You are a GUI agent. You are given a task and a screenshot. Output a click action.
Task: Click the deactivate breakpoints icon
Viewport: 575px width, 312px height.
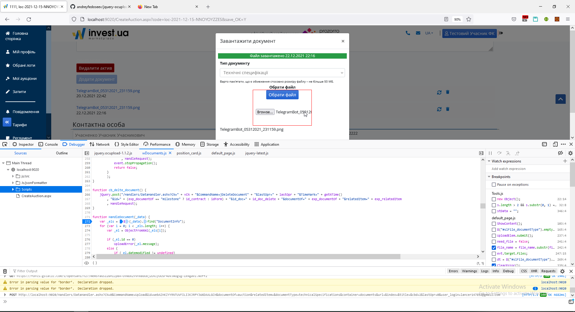(560, 153)
